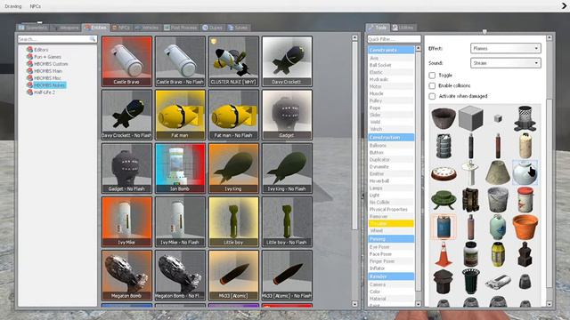The width and height of the screenshot is (570, 320).
Task: Select Ivy Mike - No Flash entity
Action: tap(180, 221)
